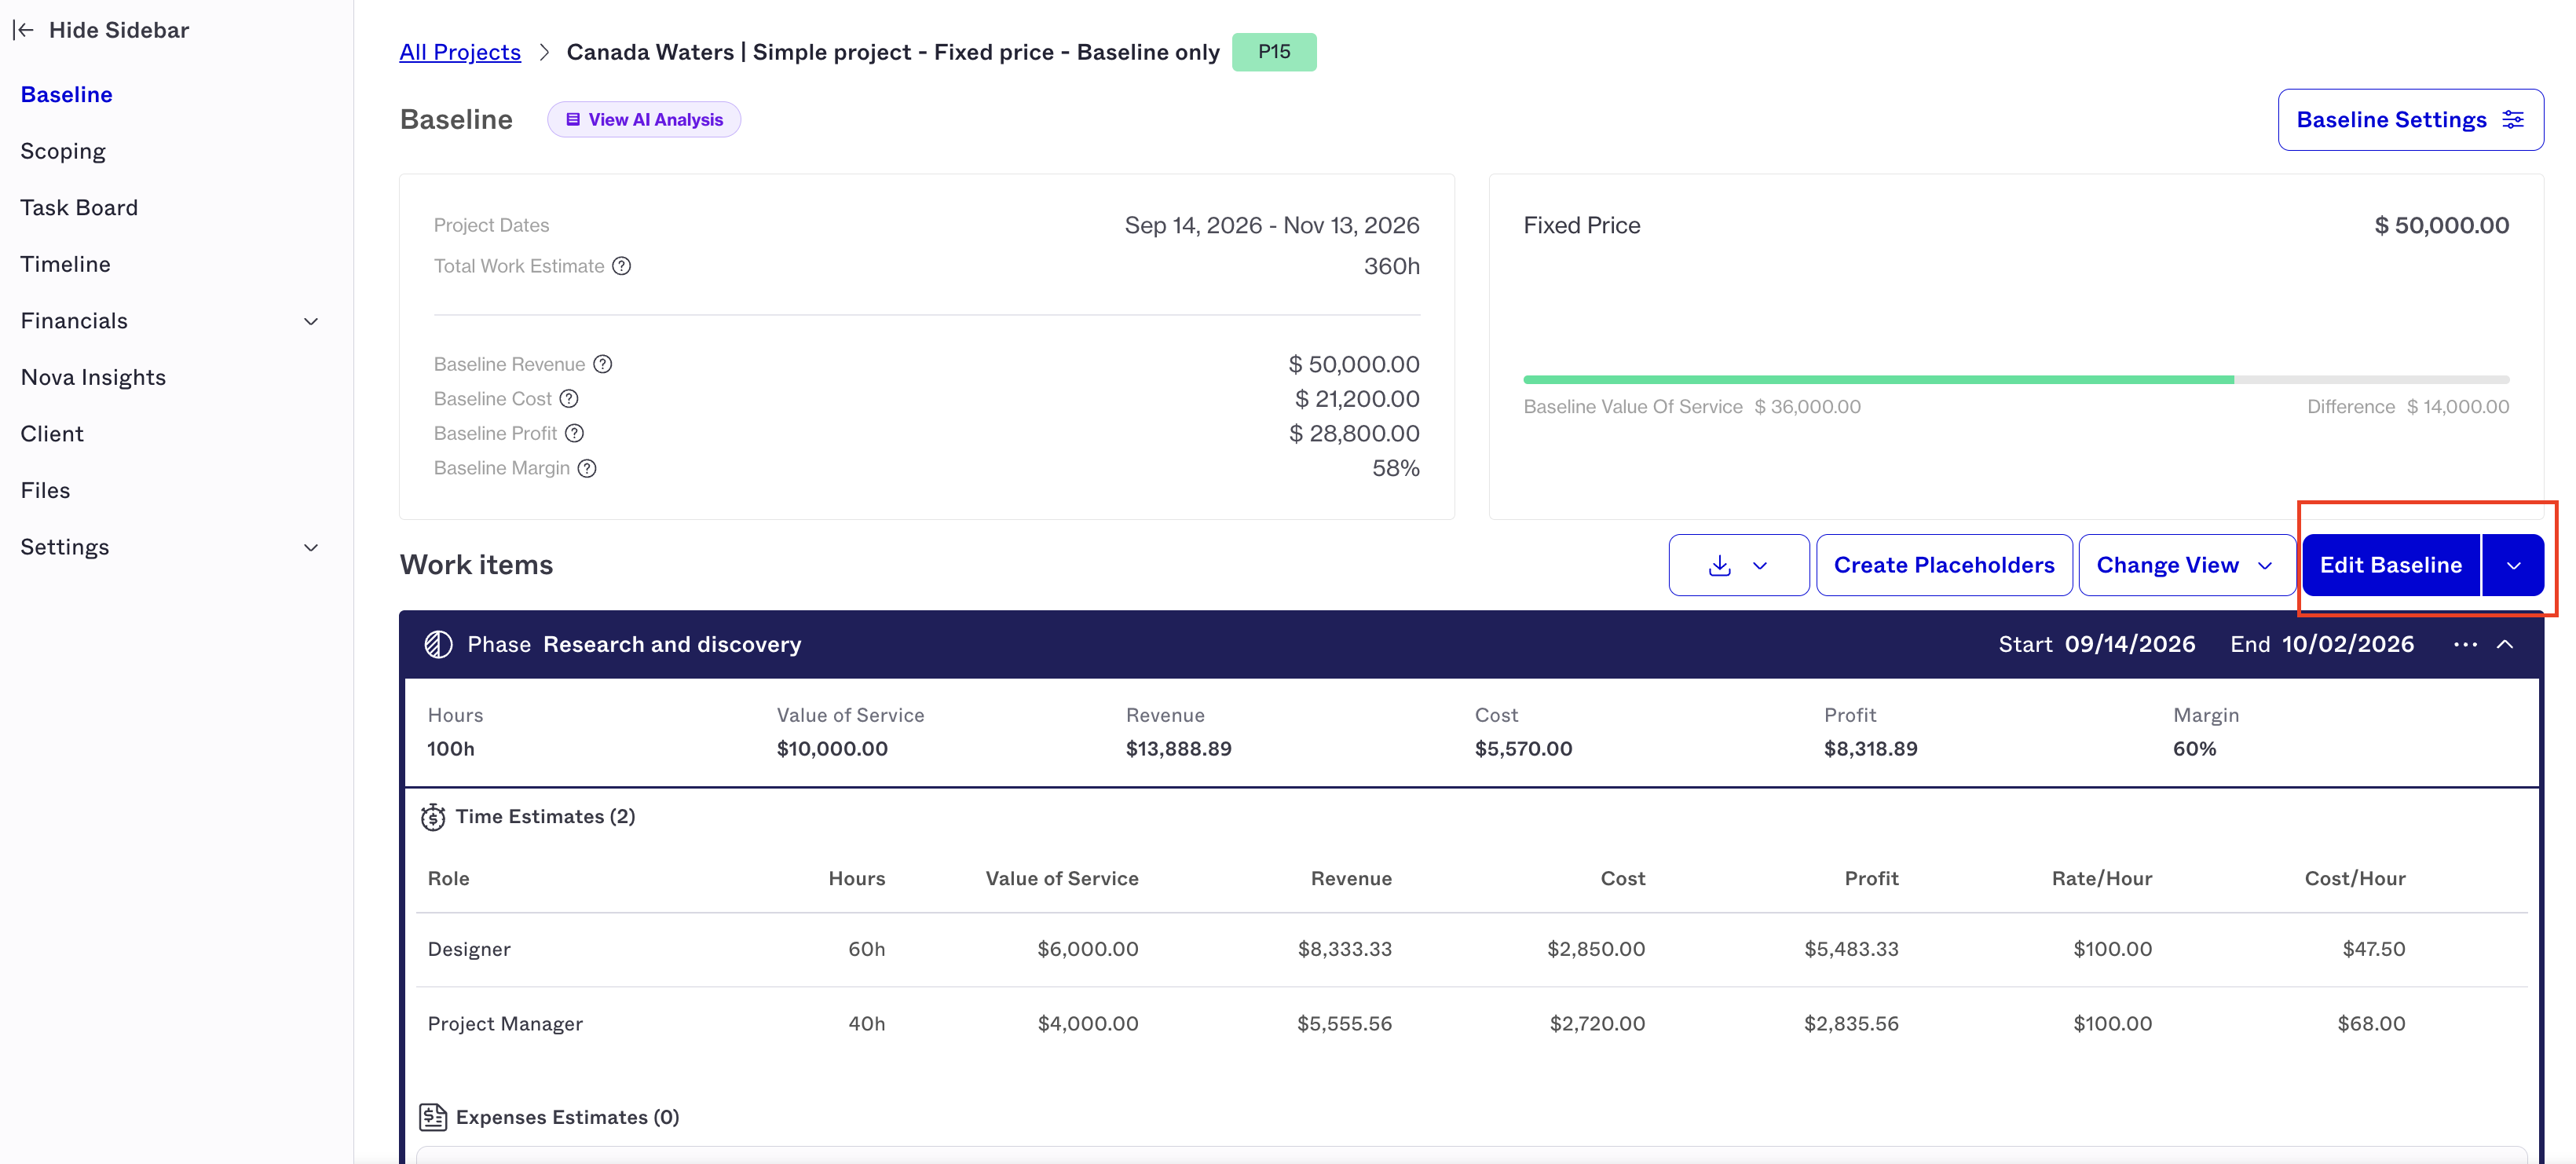Click the Hide Sidebar arrow icon
The image size is (2576, 1164).
23,30
